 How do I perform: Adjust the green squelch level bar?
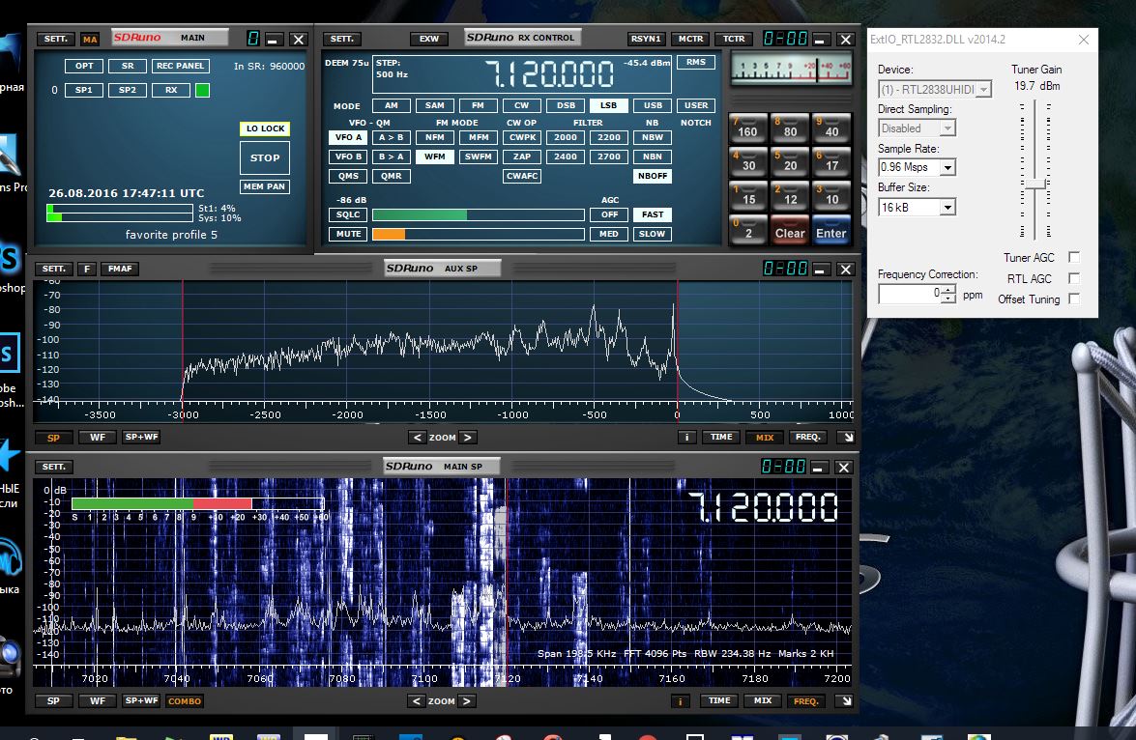tap(479, 214)
